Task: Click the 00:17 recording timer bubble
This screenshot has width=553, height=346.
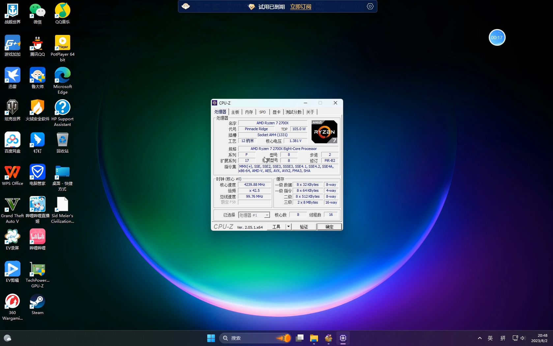Action: (497, 38)
